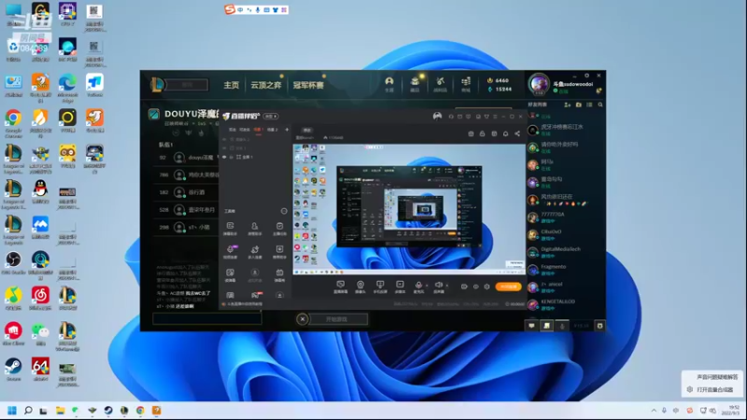Click the speaker volume icon in streaming app
This screenshot has width=747, height=420.
438,286
